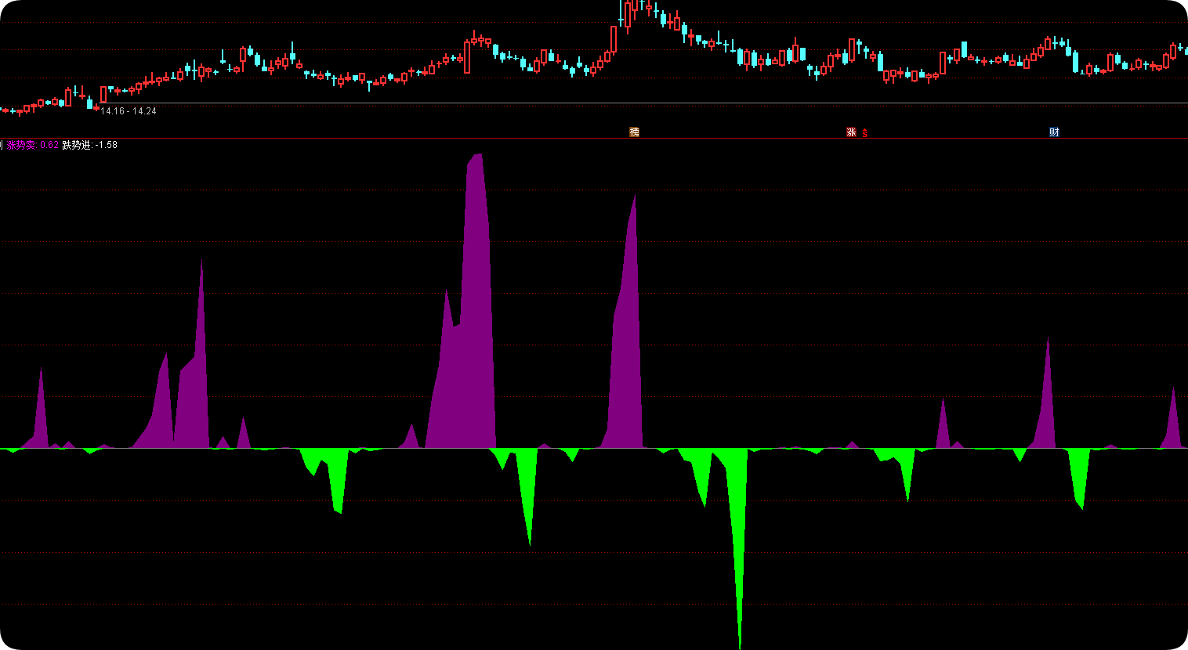Click the 14.16 - 14.24 price range label
Screen dimensions: 1188x650
(129, 111)
